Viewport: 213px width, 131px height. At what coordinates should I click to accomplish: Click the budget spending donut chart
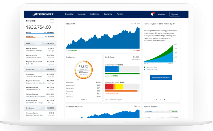click(x=84, y=70)
